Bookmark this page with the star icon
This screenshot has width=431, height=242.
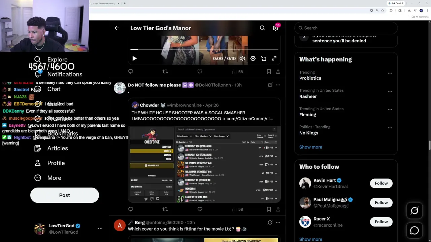coord(383,11)
